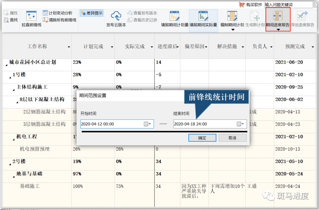Open the 查找 search tool
The height and width of the screenshot is (210, 319).
[11, 20]
